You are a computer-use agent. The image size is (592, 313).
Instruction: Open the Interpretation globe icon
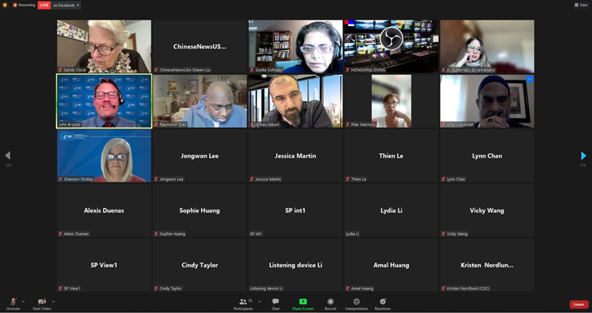[x=357, y=304]
